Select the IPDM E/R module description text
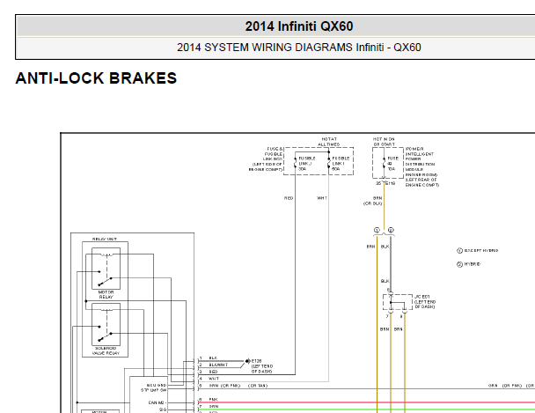 422,167
